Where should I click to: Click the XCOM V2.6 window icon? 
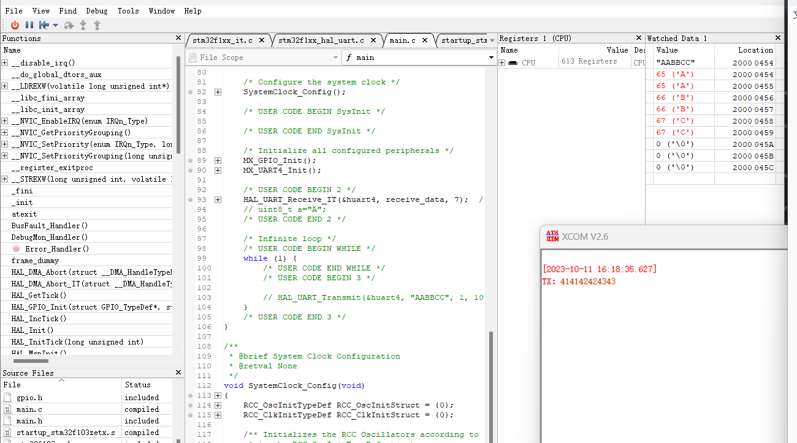tap(552, 237)
